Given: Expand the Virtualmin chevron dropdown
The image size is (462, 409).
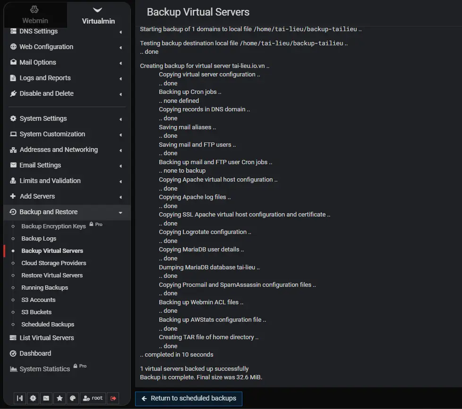Looking at the screenshot, I should click(x=97, y=8).
